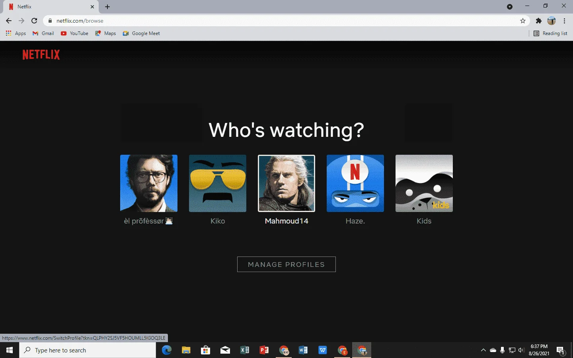
Task: Open the Chrome Extensions puzzle menu
Action: tap(539, 21)
